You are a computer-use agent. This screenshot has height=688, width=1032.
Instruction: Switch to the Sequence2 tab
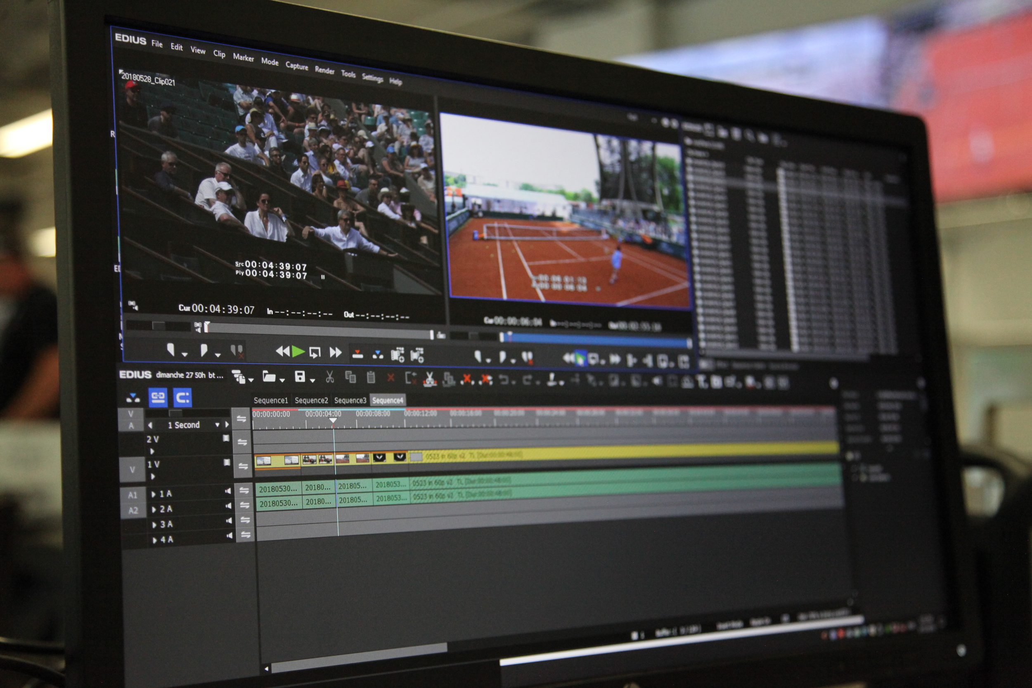(x=311, y=400)
